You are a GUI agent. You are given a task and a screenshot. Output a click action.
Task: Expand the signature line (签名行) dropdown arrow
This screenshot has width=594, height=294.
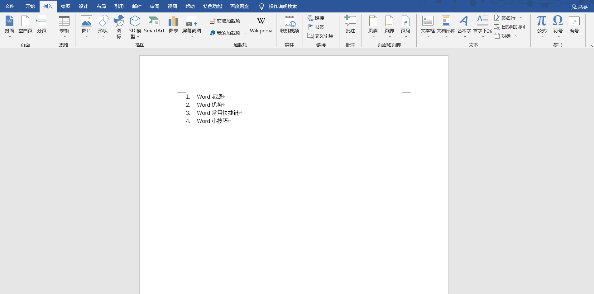(x=521, y=18)
